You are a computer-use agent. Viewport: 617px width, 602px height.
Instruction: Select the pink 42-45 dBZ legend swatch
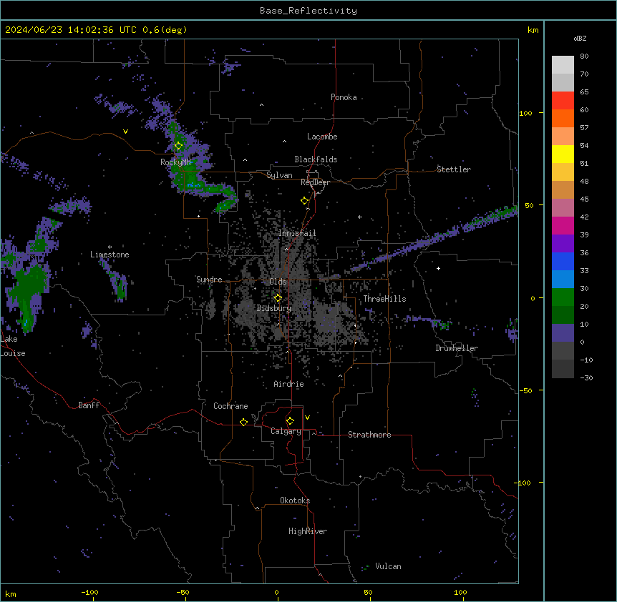point(563,208)
